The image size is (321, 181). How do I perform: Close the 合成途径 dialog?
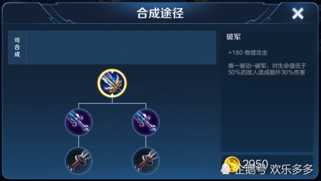(298, 14)
